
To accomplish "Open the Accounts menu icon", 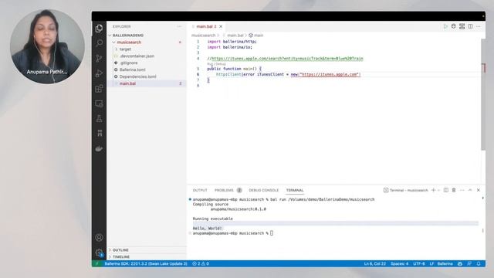I will click(x=99, y=237).
